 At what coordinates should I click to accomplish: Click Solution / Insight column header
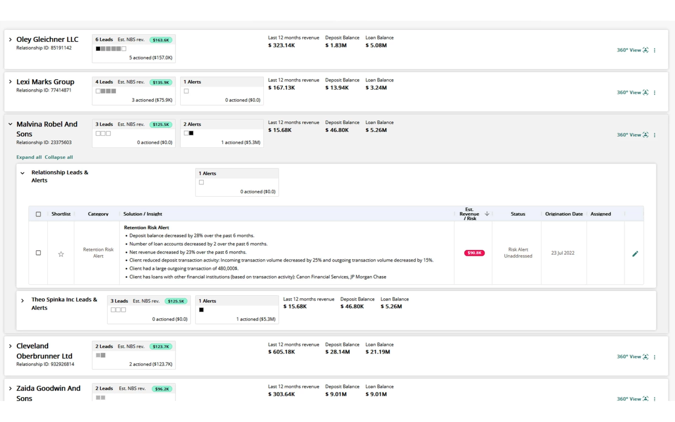point(143,214)
